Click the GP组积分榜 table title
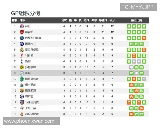160x128 pixels. coord(26,13)
